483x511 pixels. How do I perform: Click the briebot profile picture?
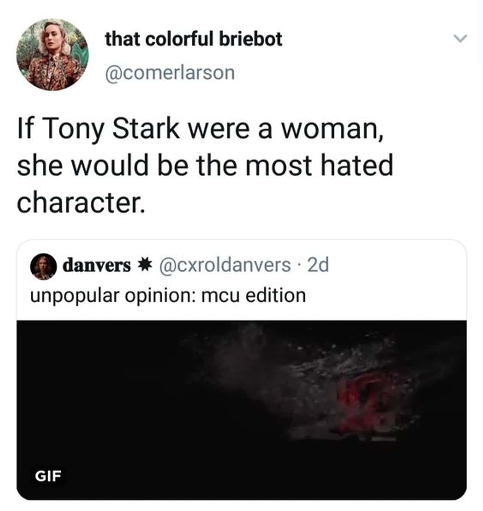coord(52,54)
